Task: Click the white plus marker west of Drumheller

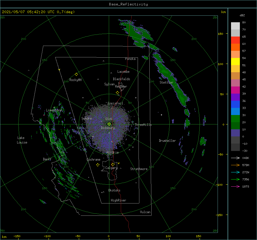Action: tap(161, 115)
